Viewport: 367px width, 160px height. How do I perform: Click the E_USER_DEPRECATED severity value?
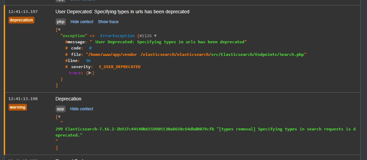click(x=119, y=67)
